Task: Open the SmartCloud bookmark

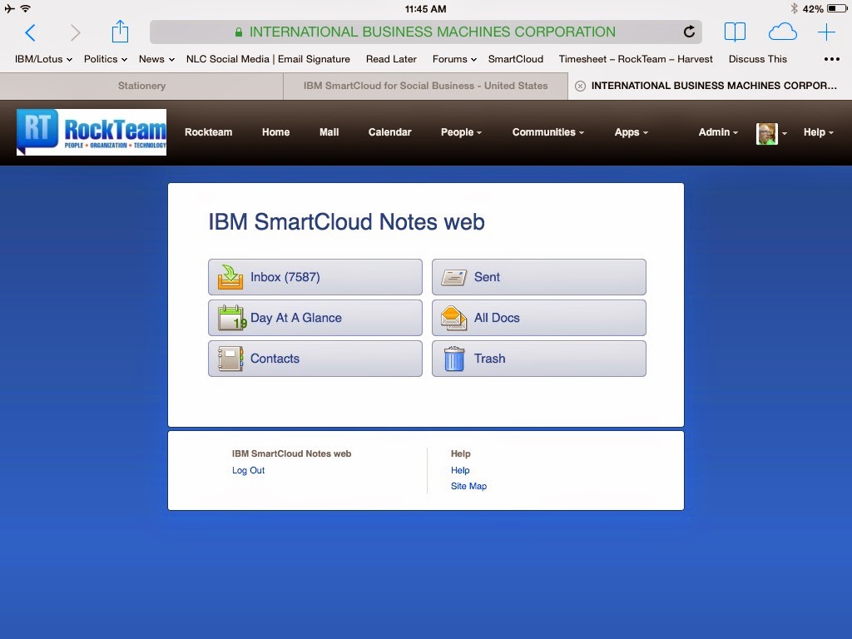Action: (x=516, y=59)
